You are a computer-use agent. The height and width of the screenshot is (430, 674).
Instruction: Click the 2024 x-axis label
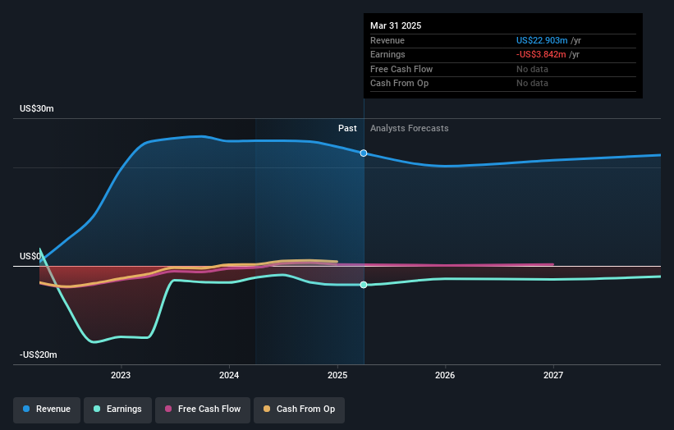coord(229,376)
